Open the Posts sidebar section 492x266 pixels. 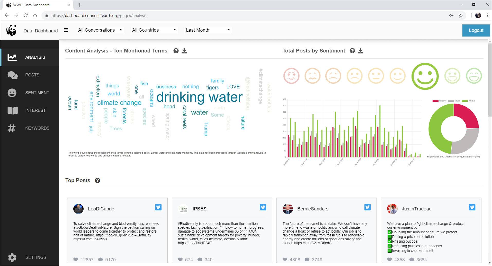30,75
